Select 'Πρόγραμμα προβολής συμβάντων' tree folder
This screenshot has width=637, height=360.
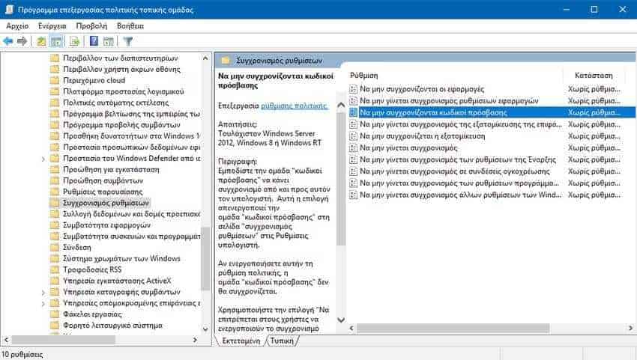[x=121, y=125]
